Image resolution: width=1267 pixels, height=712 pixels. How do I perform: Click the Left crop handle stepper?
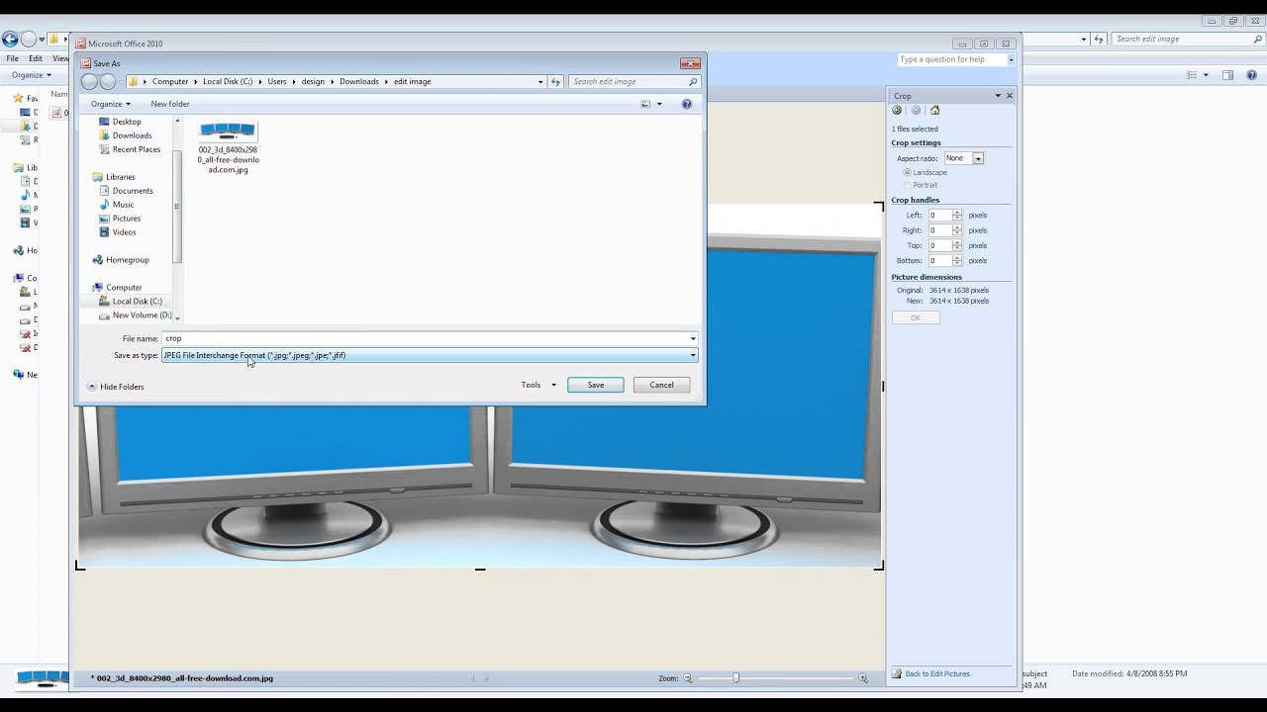(x=957, y=216)
